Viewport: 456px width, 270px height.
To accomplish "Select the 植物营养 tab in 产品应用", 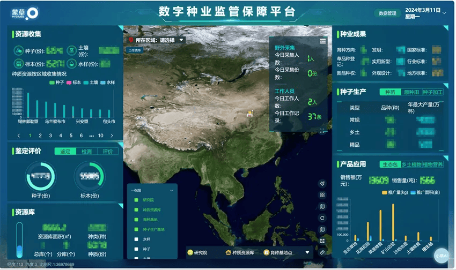I will 433,164.
